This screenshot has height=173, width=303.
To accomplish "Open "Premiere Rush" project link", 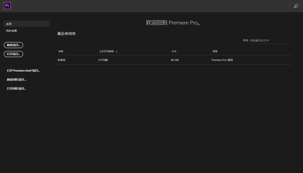I will (23, 70).
